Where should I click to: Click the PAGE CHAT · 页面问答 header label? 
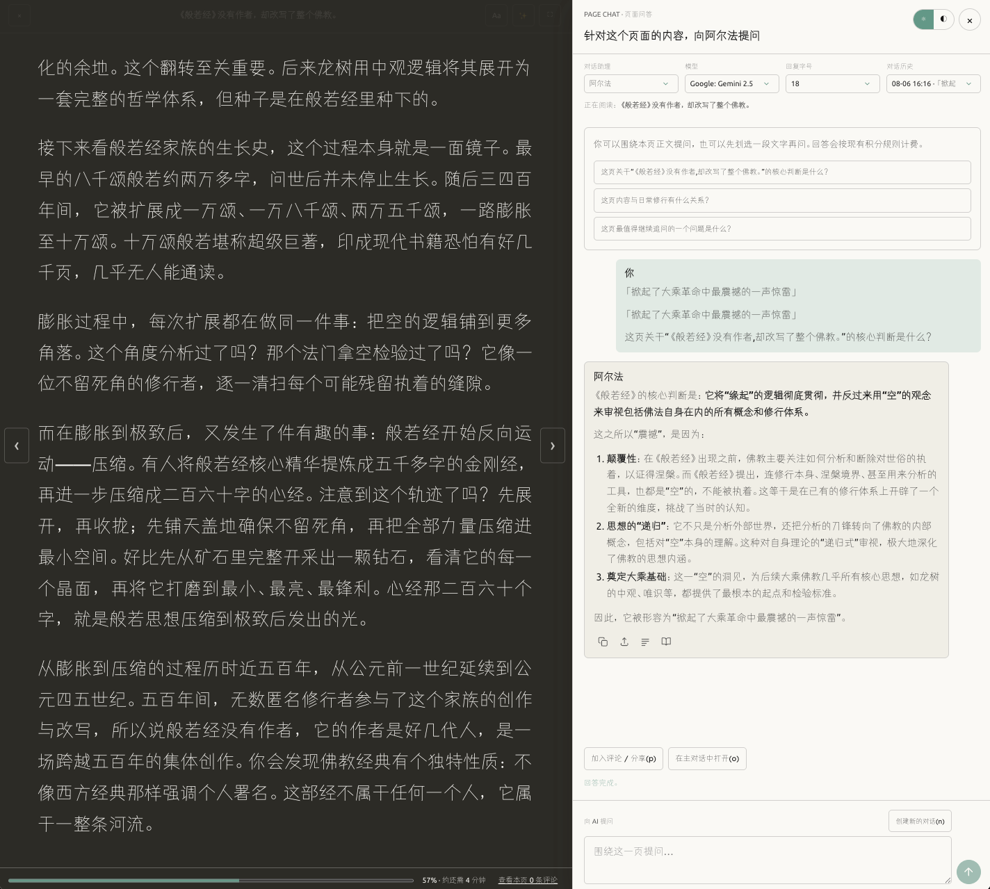coord(618,14)
